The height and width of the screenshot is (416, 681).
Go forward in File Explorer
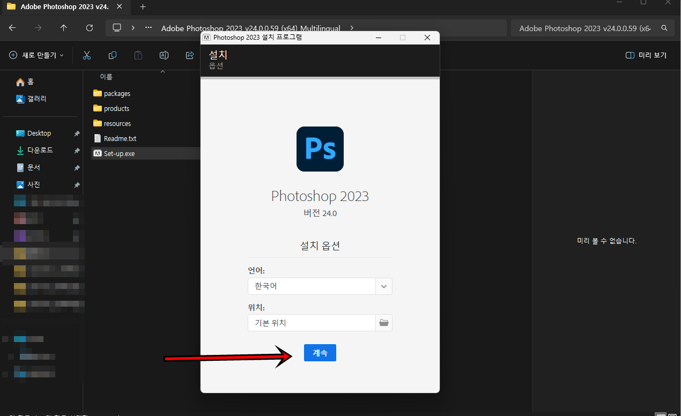pos(38,28)
